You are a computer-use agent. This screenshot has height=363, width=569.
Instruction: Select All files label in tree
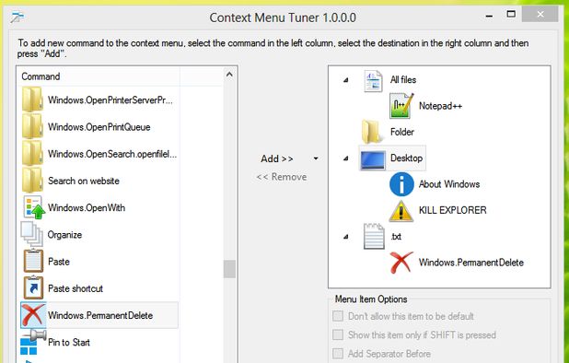point(403,80)
